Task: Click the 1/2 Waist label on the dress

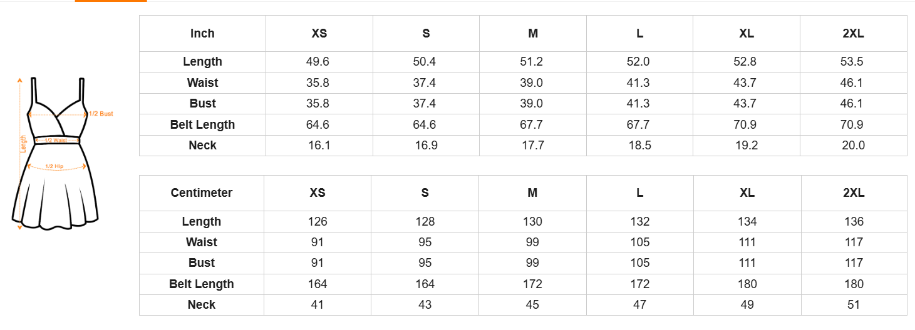Action: point(56,141)
